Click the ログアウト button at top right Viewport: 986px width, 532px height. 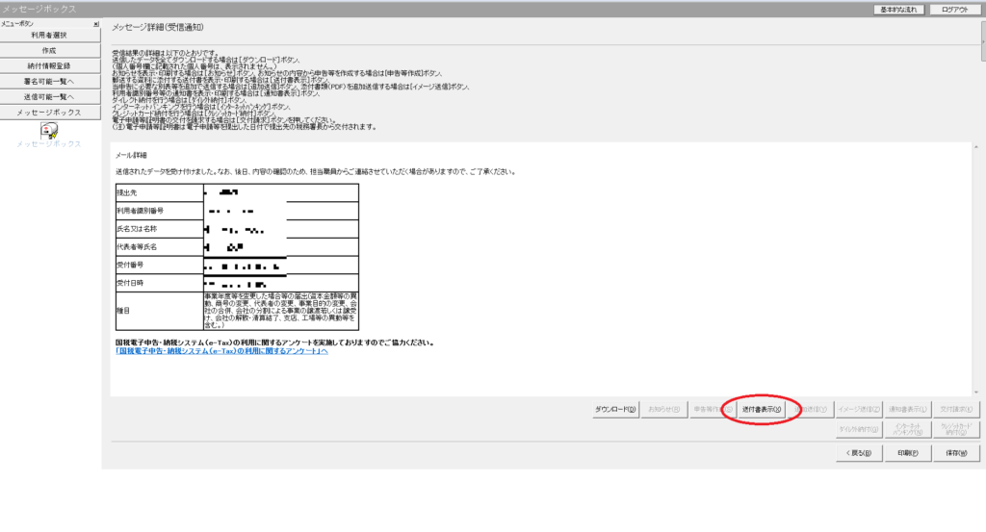click(x=956, y=9)
